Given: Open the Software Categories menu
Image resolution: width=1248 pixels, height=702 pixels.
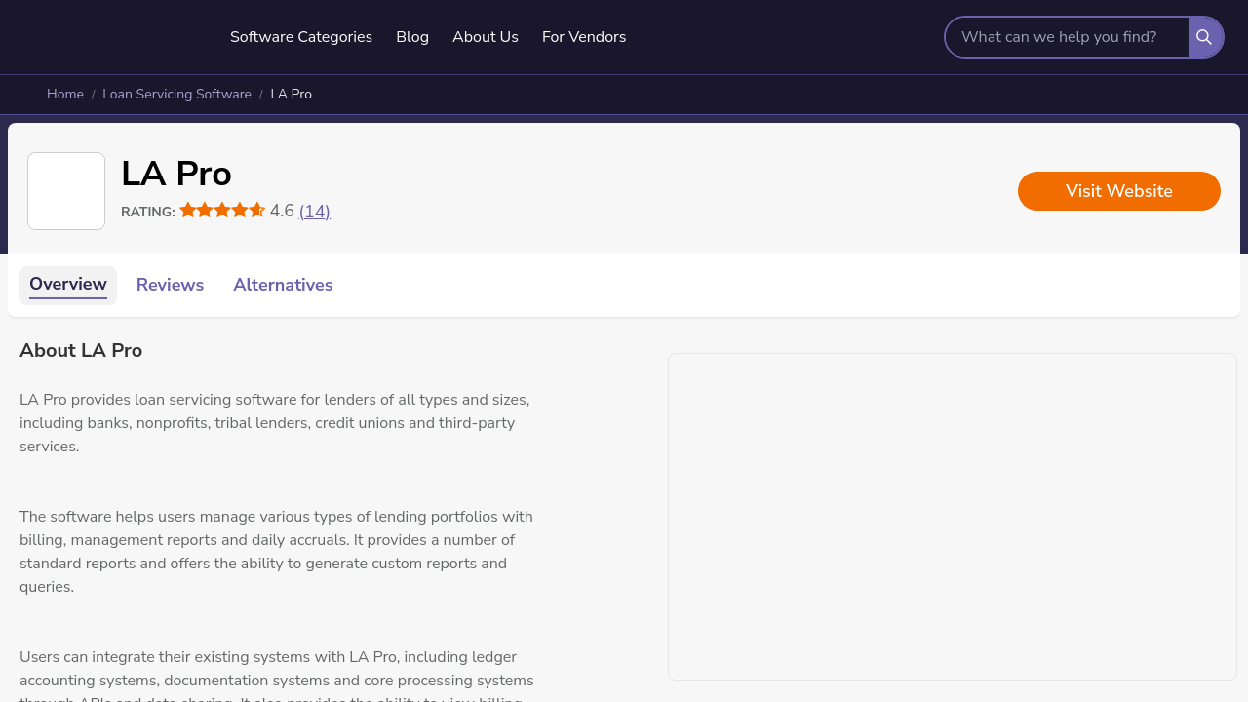Looking at the screenshot, I should coord(301,37).
